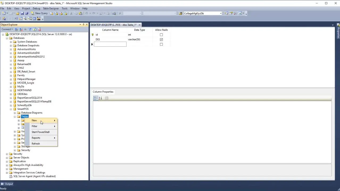Click the Properties window toolbar icon
This screenshot has width=340, height=191.
231,13
